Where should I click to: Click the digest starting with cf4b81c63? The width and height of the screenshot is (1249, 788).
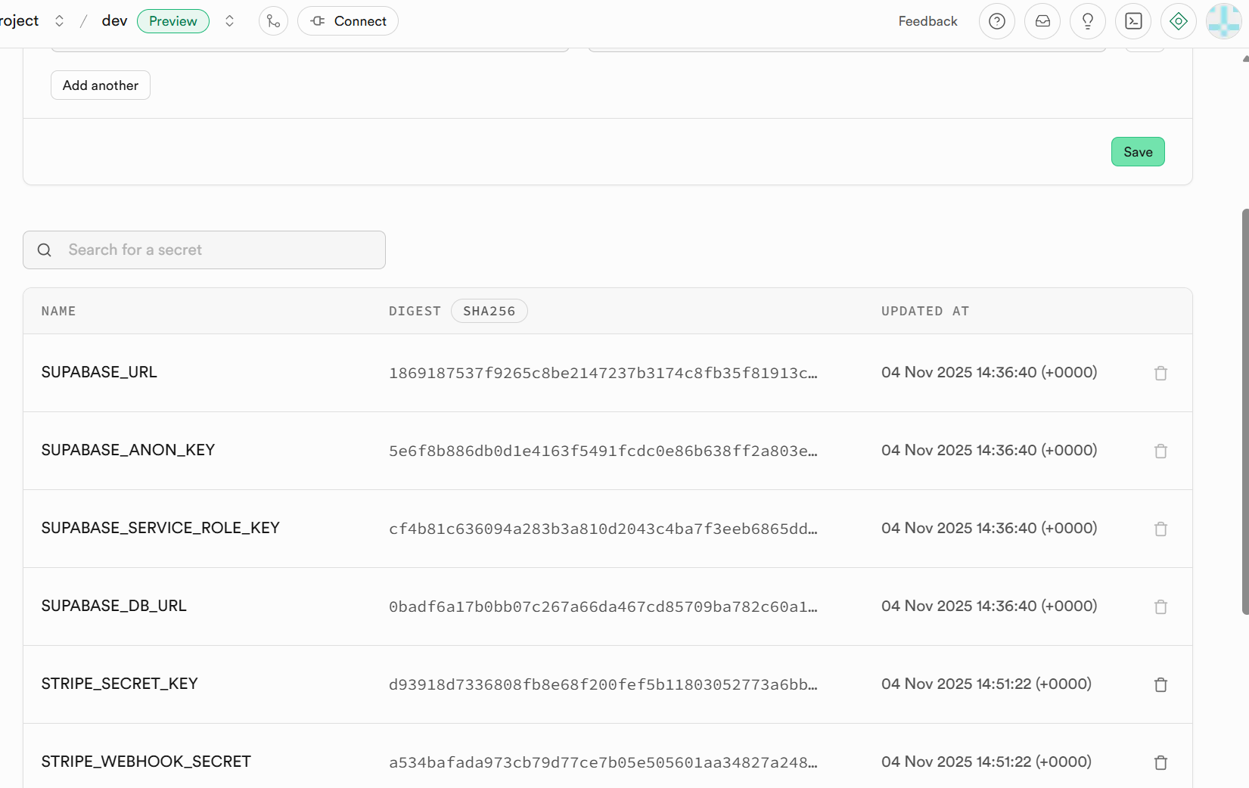(x=603, y=529)
